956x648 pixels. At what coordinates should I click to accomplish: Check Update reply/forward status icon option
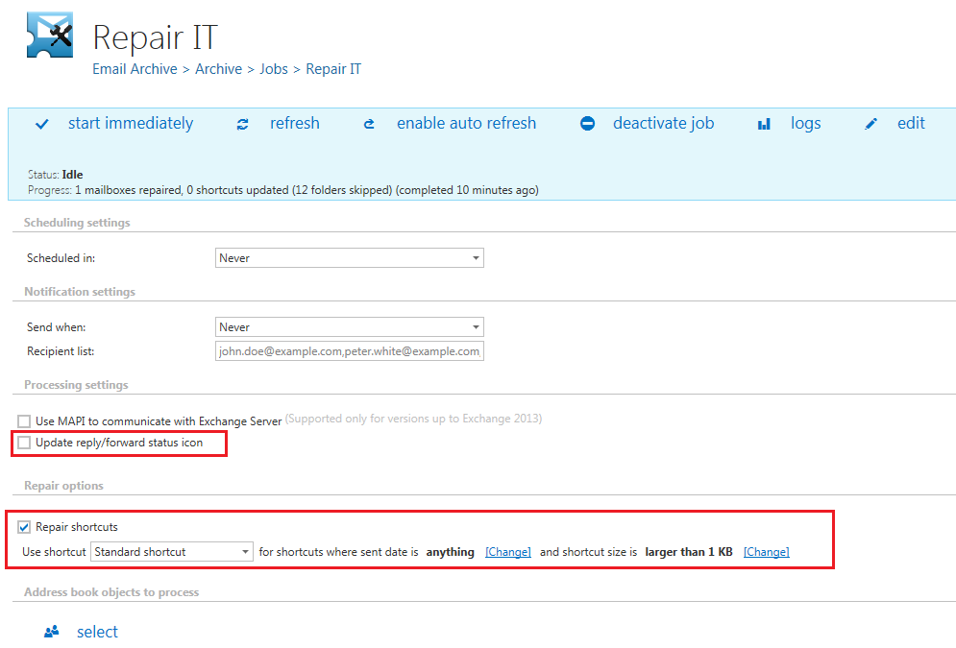click(x=25, y=443)
